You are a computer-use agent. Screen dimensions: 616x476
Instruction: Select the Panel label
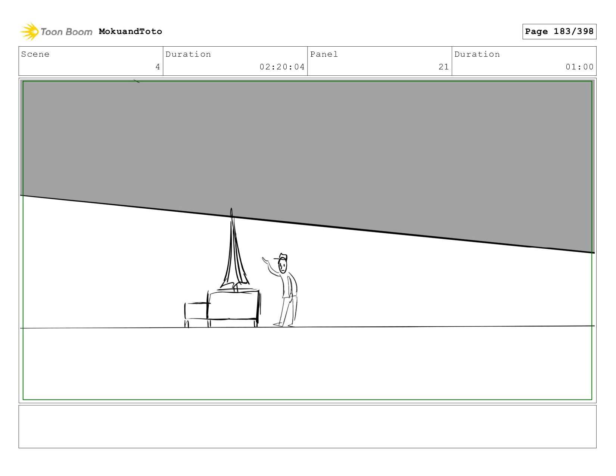(x=324, y=54)
